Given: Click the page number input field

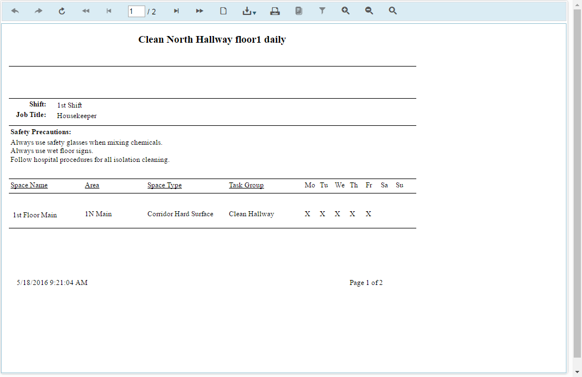Looking at the screenshot, I should pos(136,11).
